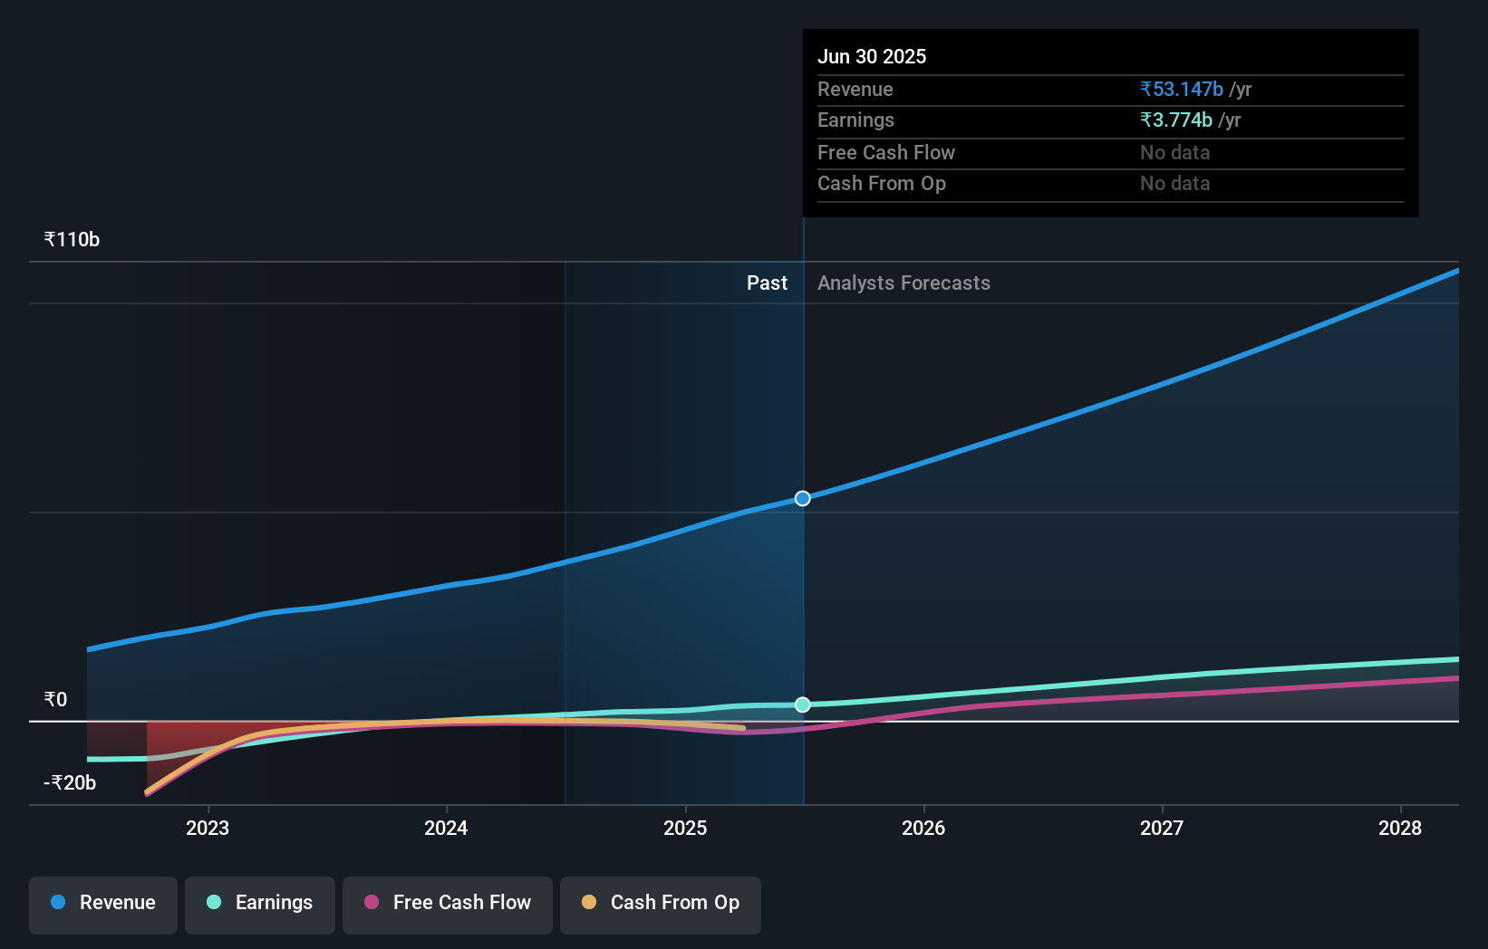Viewport: 1488px width, 949px height.
Task: Click the -₹20b axis label
Action: pos(69,782)
